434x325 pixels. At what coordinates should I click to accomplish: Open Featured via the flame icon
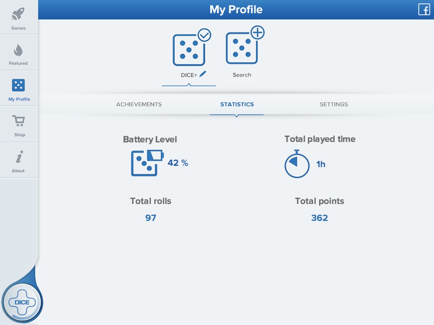(x=18, y=51)
